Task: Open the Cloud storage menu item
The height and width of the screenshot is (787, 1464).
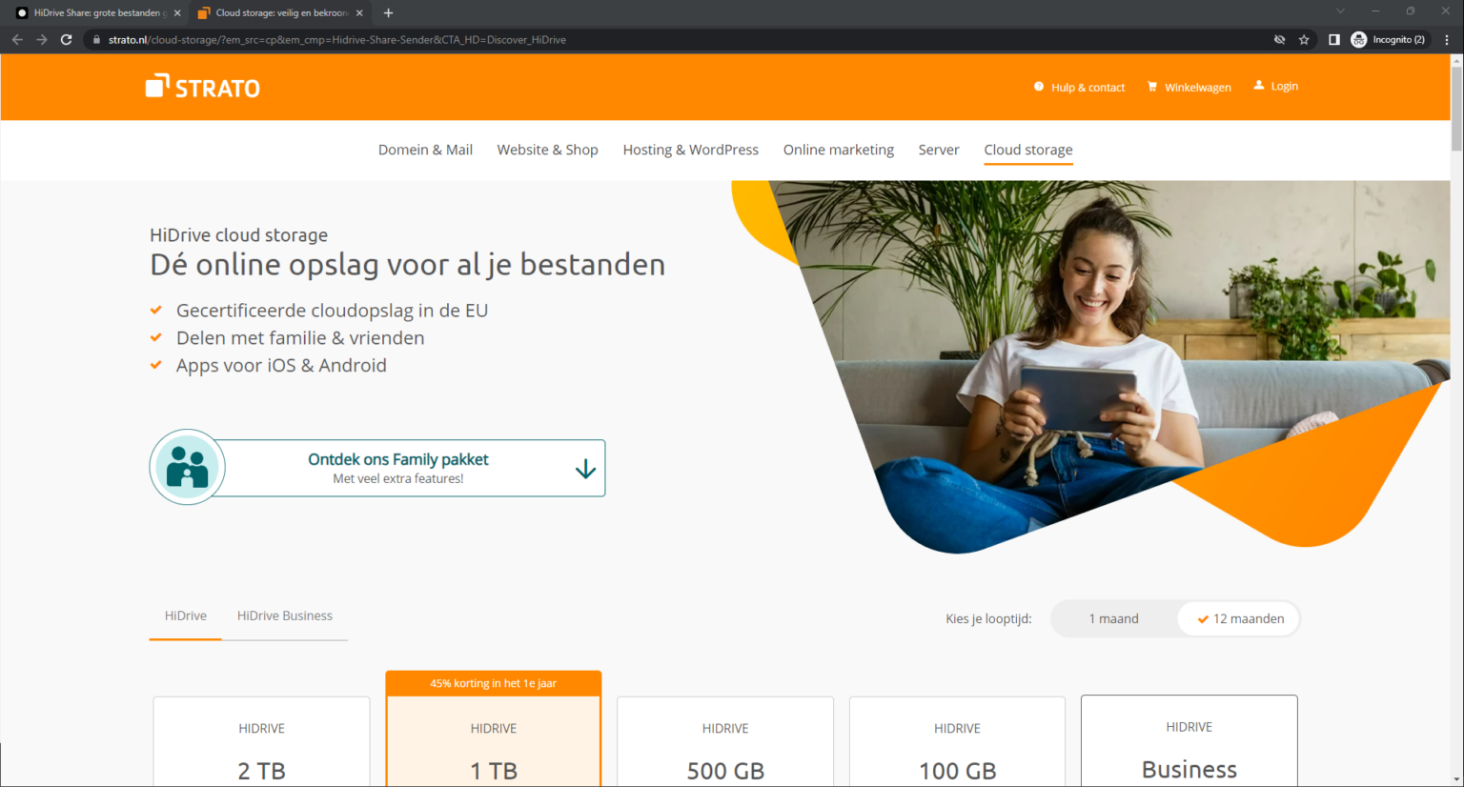Action: click(x=1028, y=150)
